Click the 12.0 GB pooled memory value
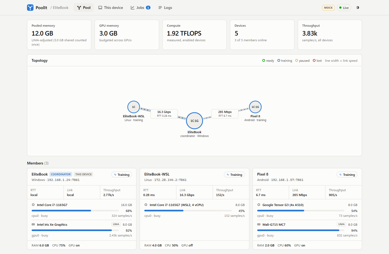Viewport: 389px width, 254px height. click(42, 33)
